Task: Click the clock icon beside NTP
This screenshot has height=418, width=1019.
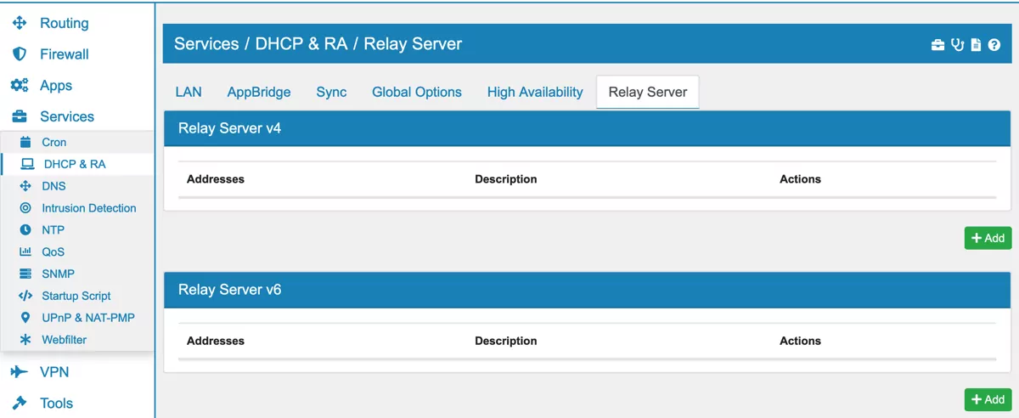Action: tap(25, 230)
